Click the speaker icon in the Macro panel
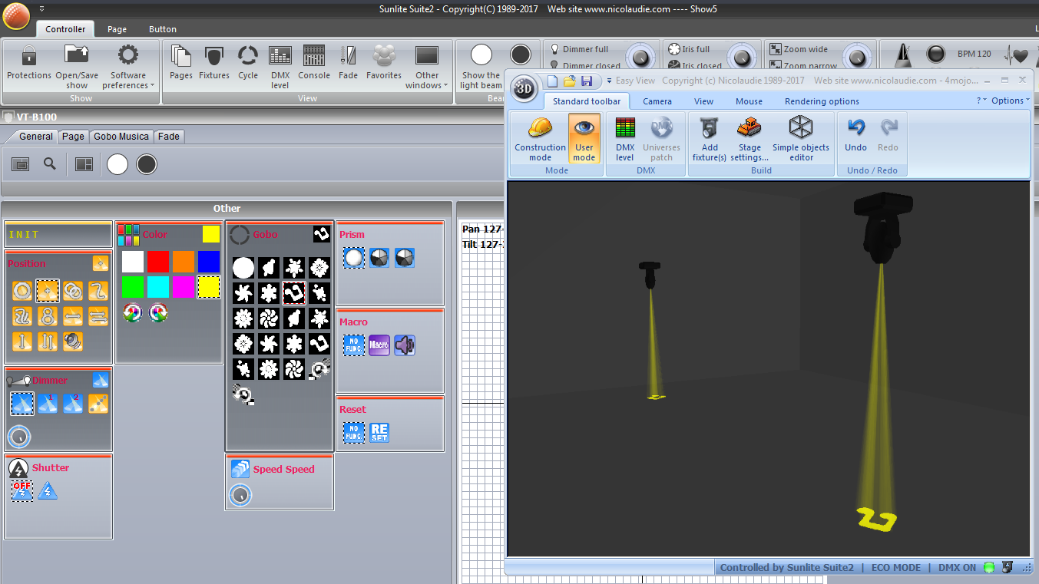 (405, 345)
